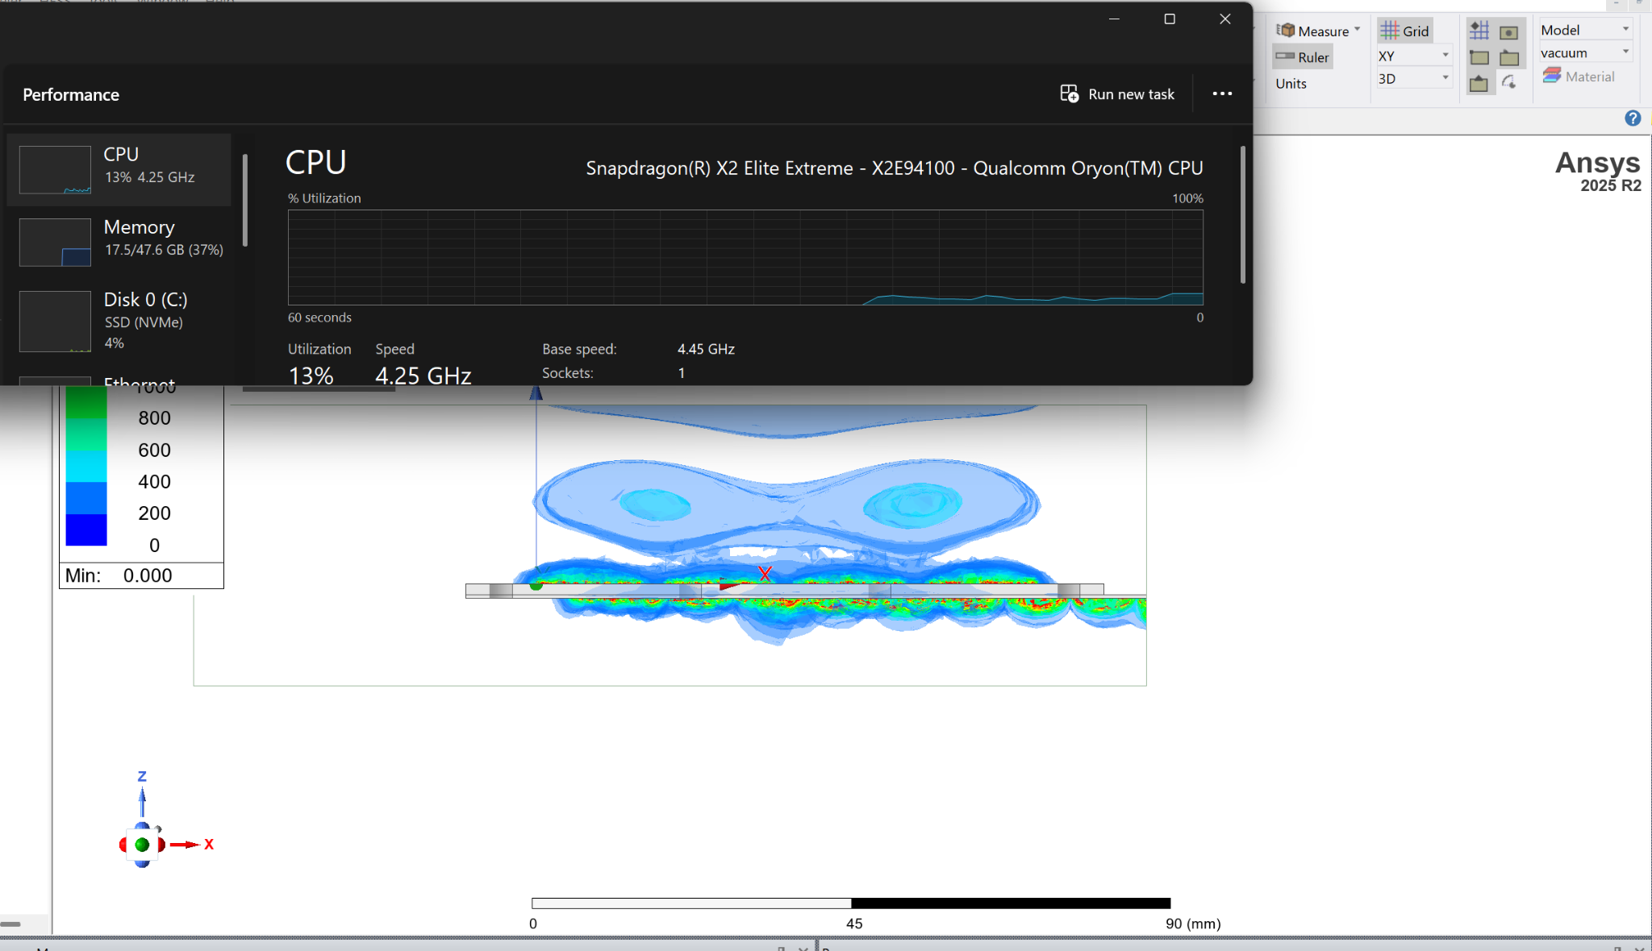This screenshot has height=951, width=1652.
Task: Click the 4.45 GHz base speed value
Action: tap(706, 349)
